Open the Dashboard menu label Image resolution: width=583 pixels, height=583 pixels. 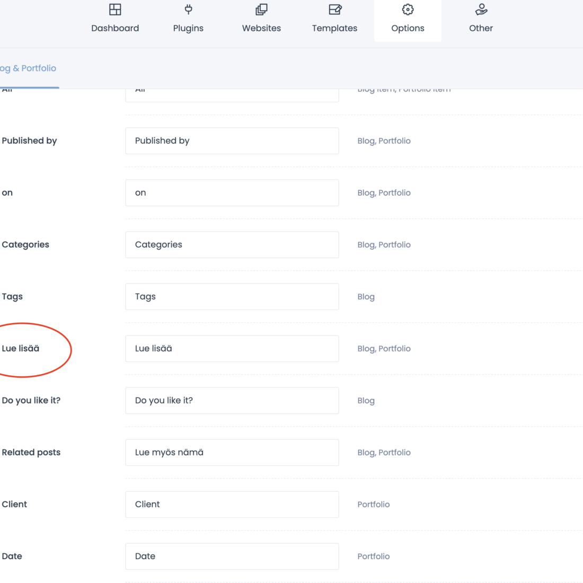[115, 28]
